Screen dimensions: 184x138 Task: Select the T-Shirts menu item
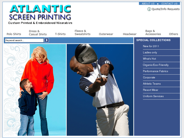60,34
